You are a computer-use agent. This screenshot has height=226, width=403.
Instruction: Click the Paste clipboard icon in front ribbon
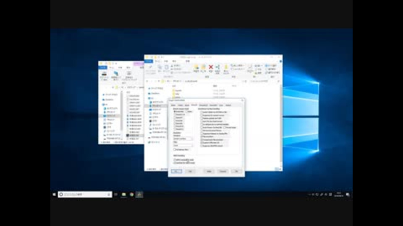[x=166, y=68]
